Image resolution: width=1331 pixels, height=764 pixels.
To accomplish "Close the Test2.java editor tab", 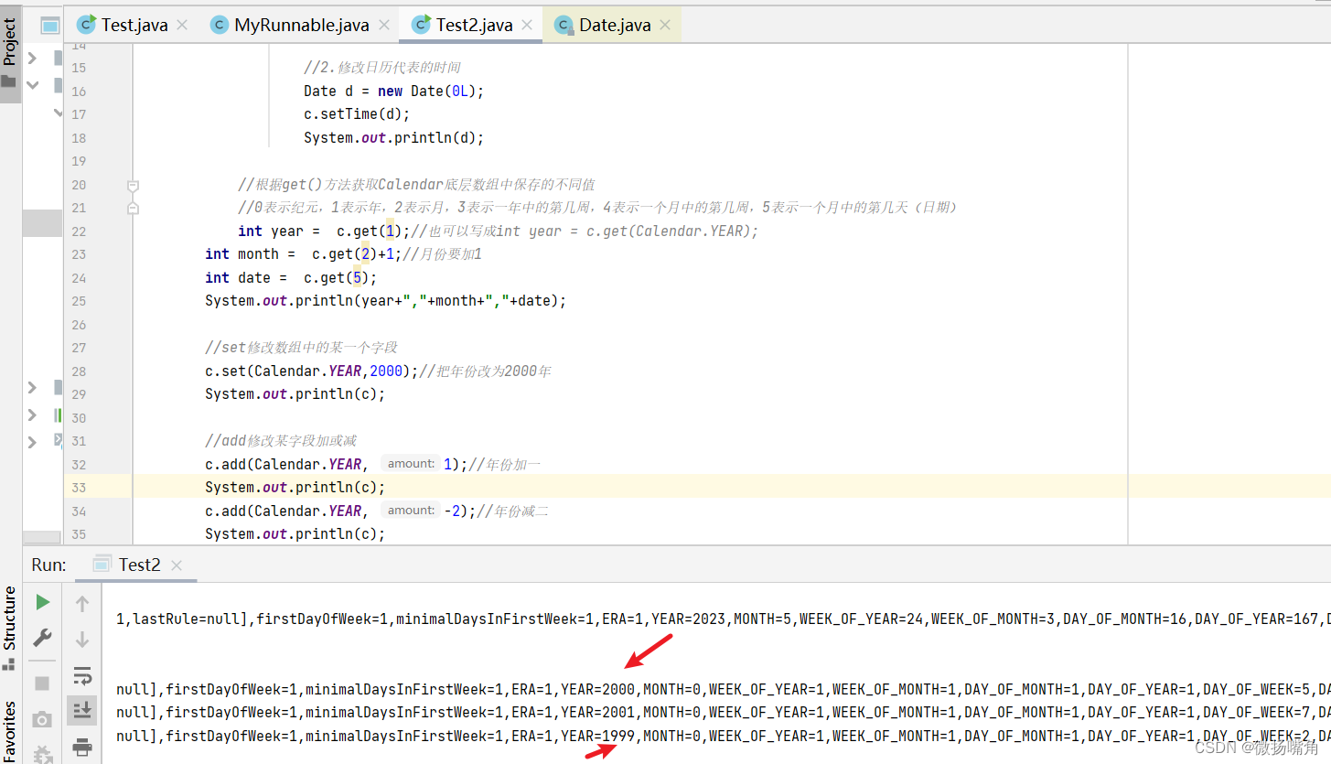I will [x=526, y=26].
